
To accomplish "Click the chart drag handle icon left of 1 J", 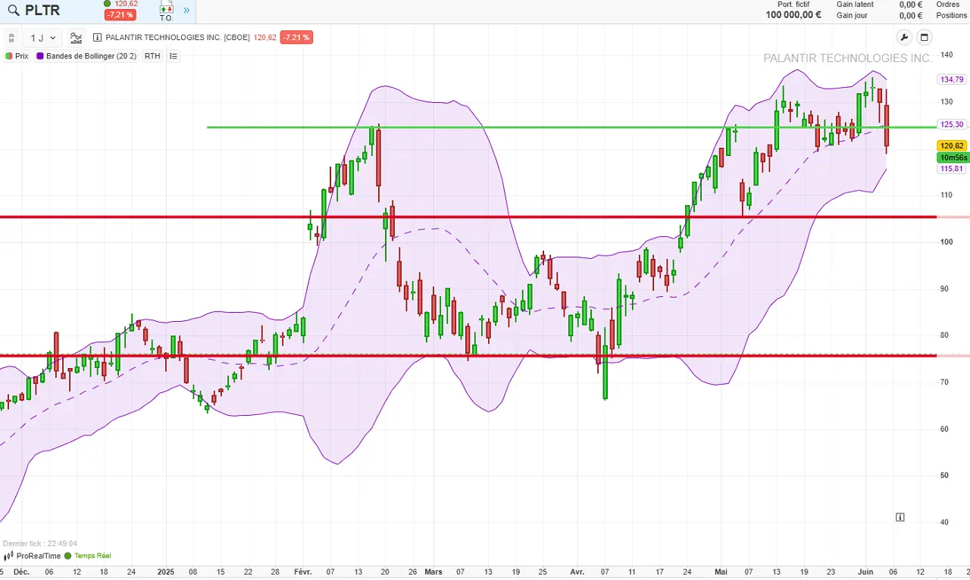I will [11, 38].
